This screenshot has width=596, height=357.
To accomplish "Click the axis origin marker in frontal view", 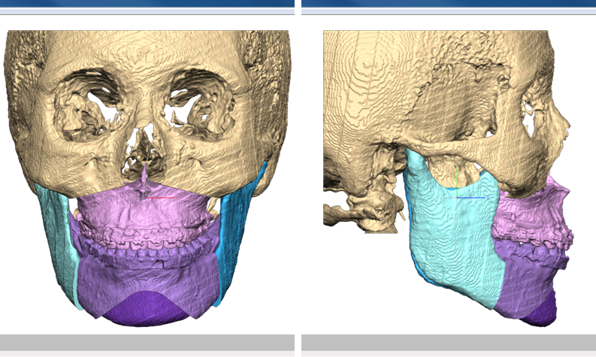I will pos(146,197).
